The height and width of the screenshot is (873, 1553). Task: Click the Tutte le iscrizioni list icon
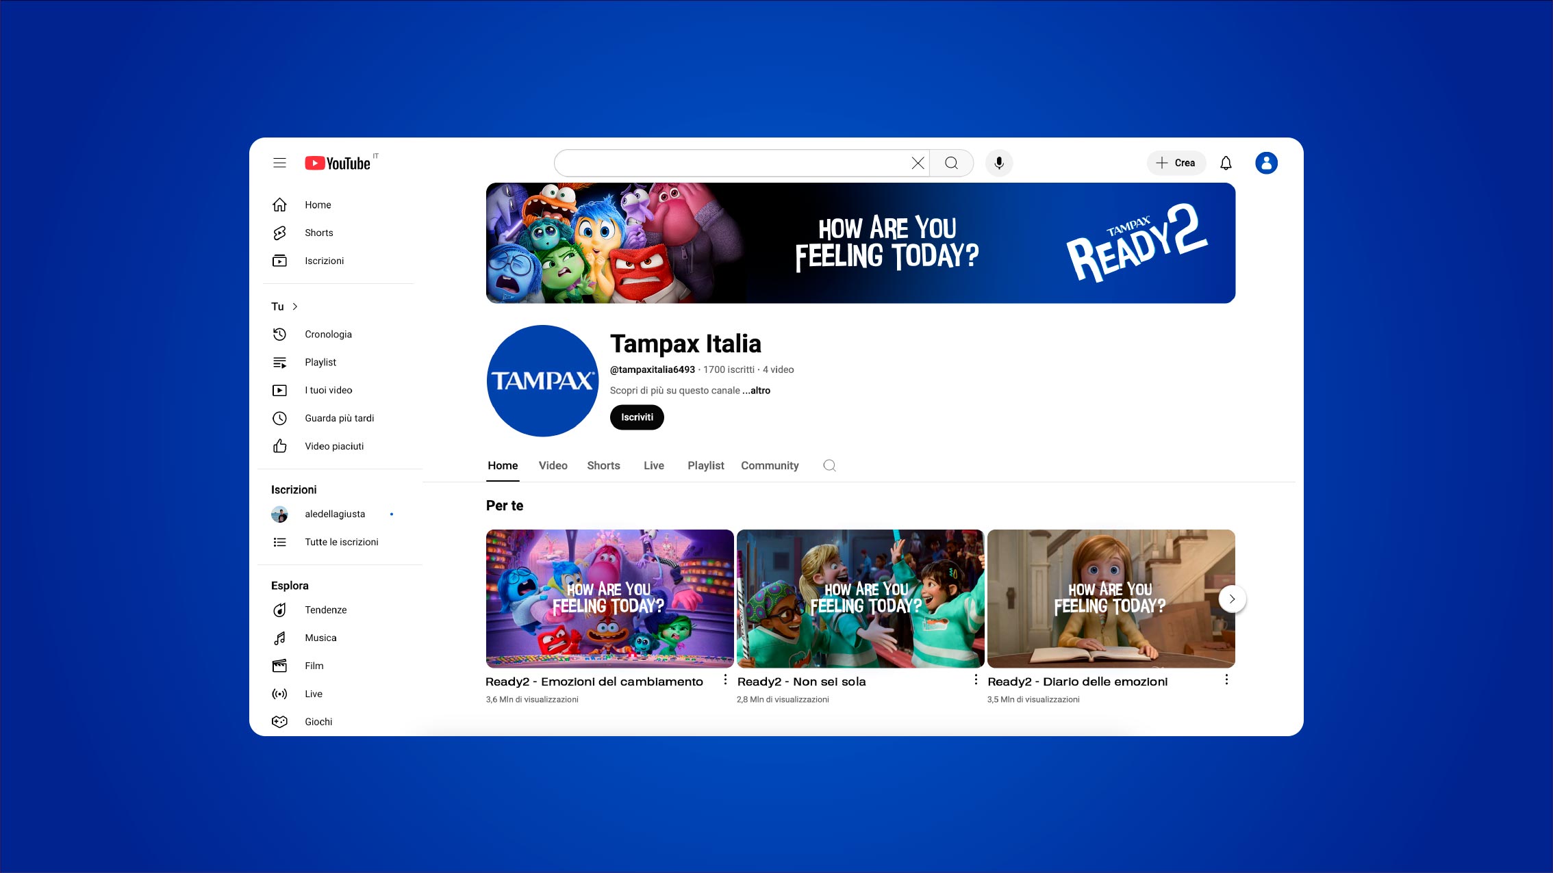[x=279, y=542]
